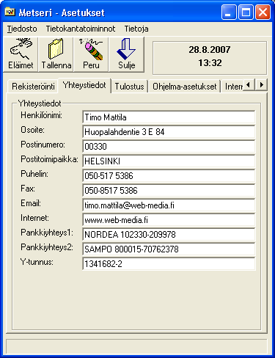The height and width of the screenshot is (358, 275).
Task: Click the Internet field with www.web-media.fi
Action: point(169,220)
